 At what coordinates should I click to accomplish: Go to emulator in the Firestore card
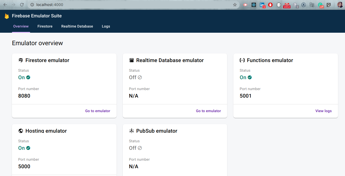[x=98, y=111]
